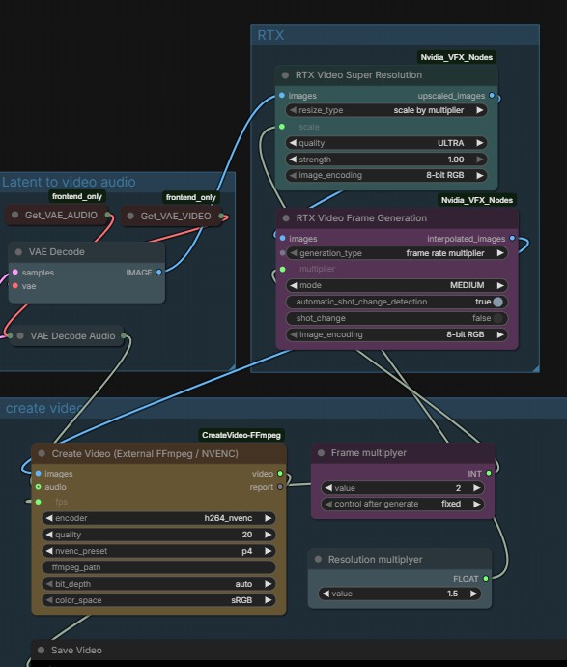
Task: Decrease the strength value with left arrow
Action: pyautogui.click(x=293, y=159)
